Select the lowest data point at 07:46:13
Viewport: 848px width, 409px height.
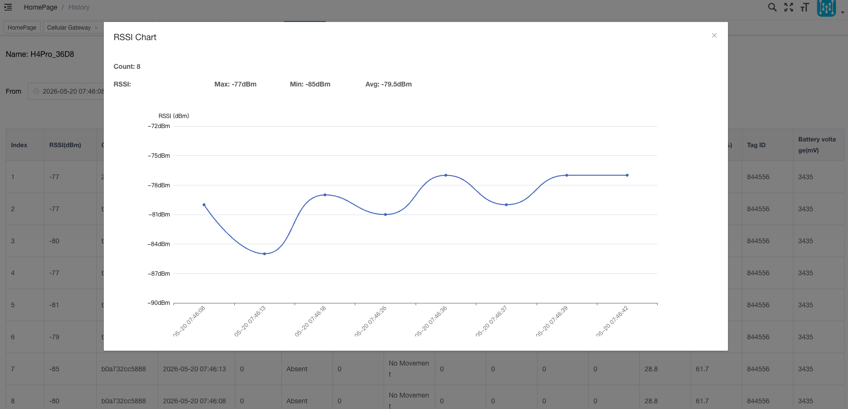[264, 254]
